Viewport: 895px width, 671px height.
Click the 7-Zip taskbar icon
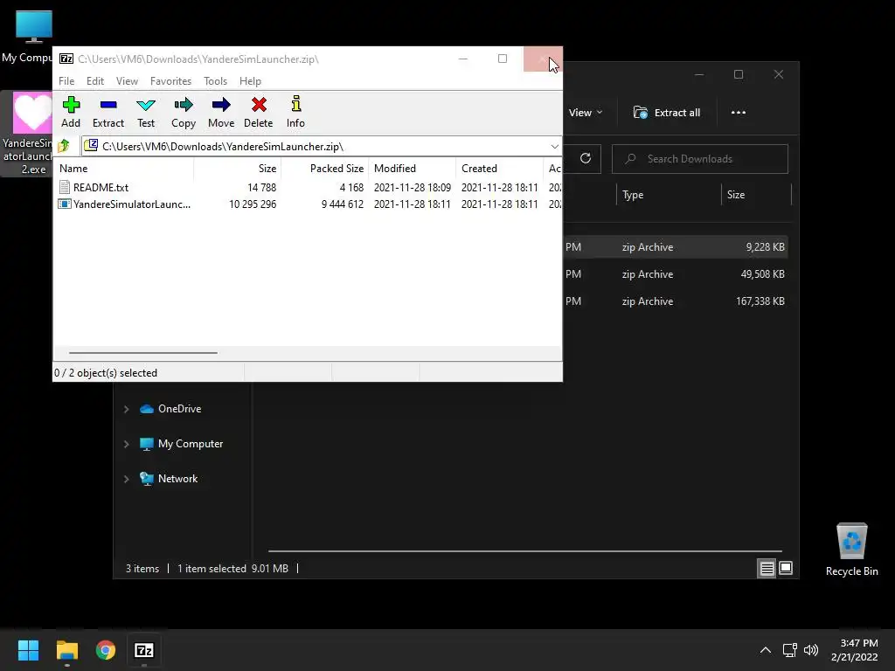click(144, 650)
